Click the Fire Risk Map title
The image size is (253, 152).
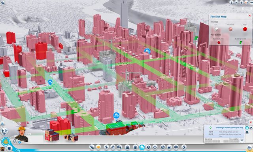click(x=218, y=17)
